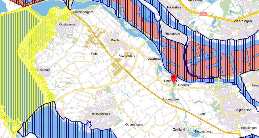The width and height of the screenshot is (259, 138).
Task: Click the Vierpolders label
Action: [127, 56]
